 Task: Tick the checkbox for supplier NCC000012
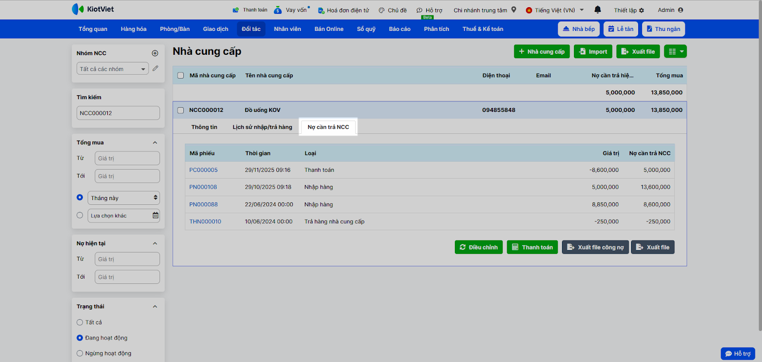(180, 110)
